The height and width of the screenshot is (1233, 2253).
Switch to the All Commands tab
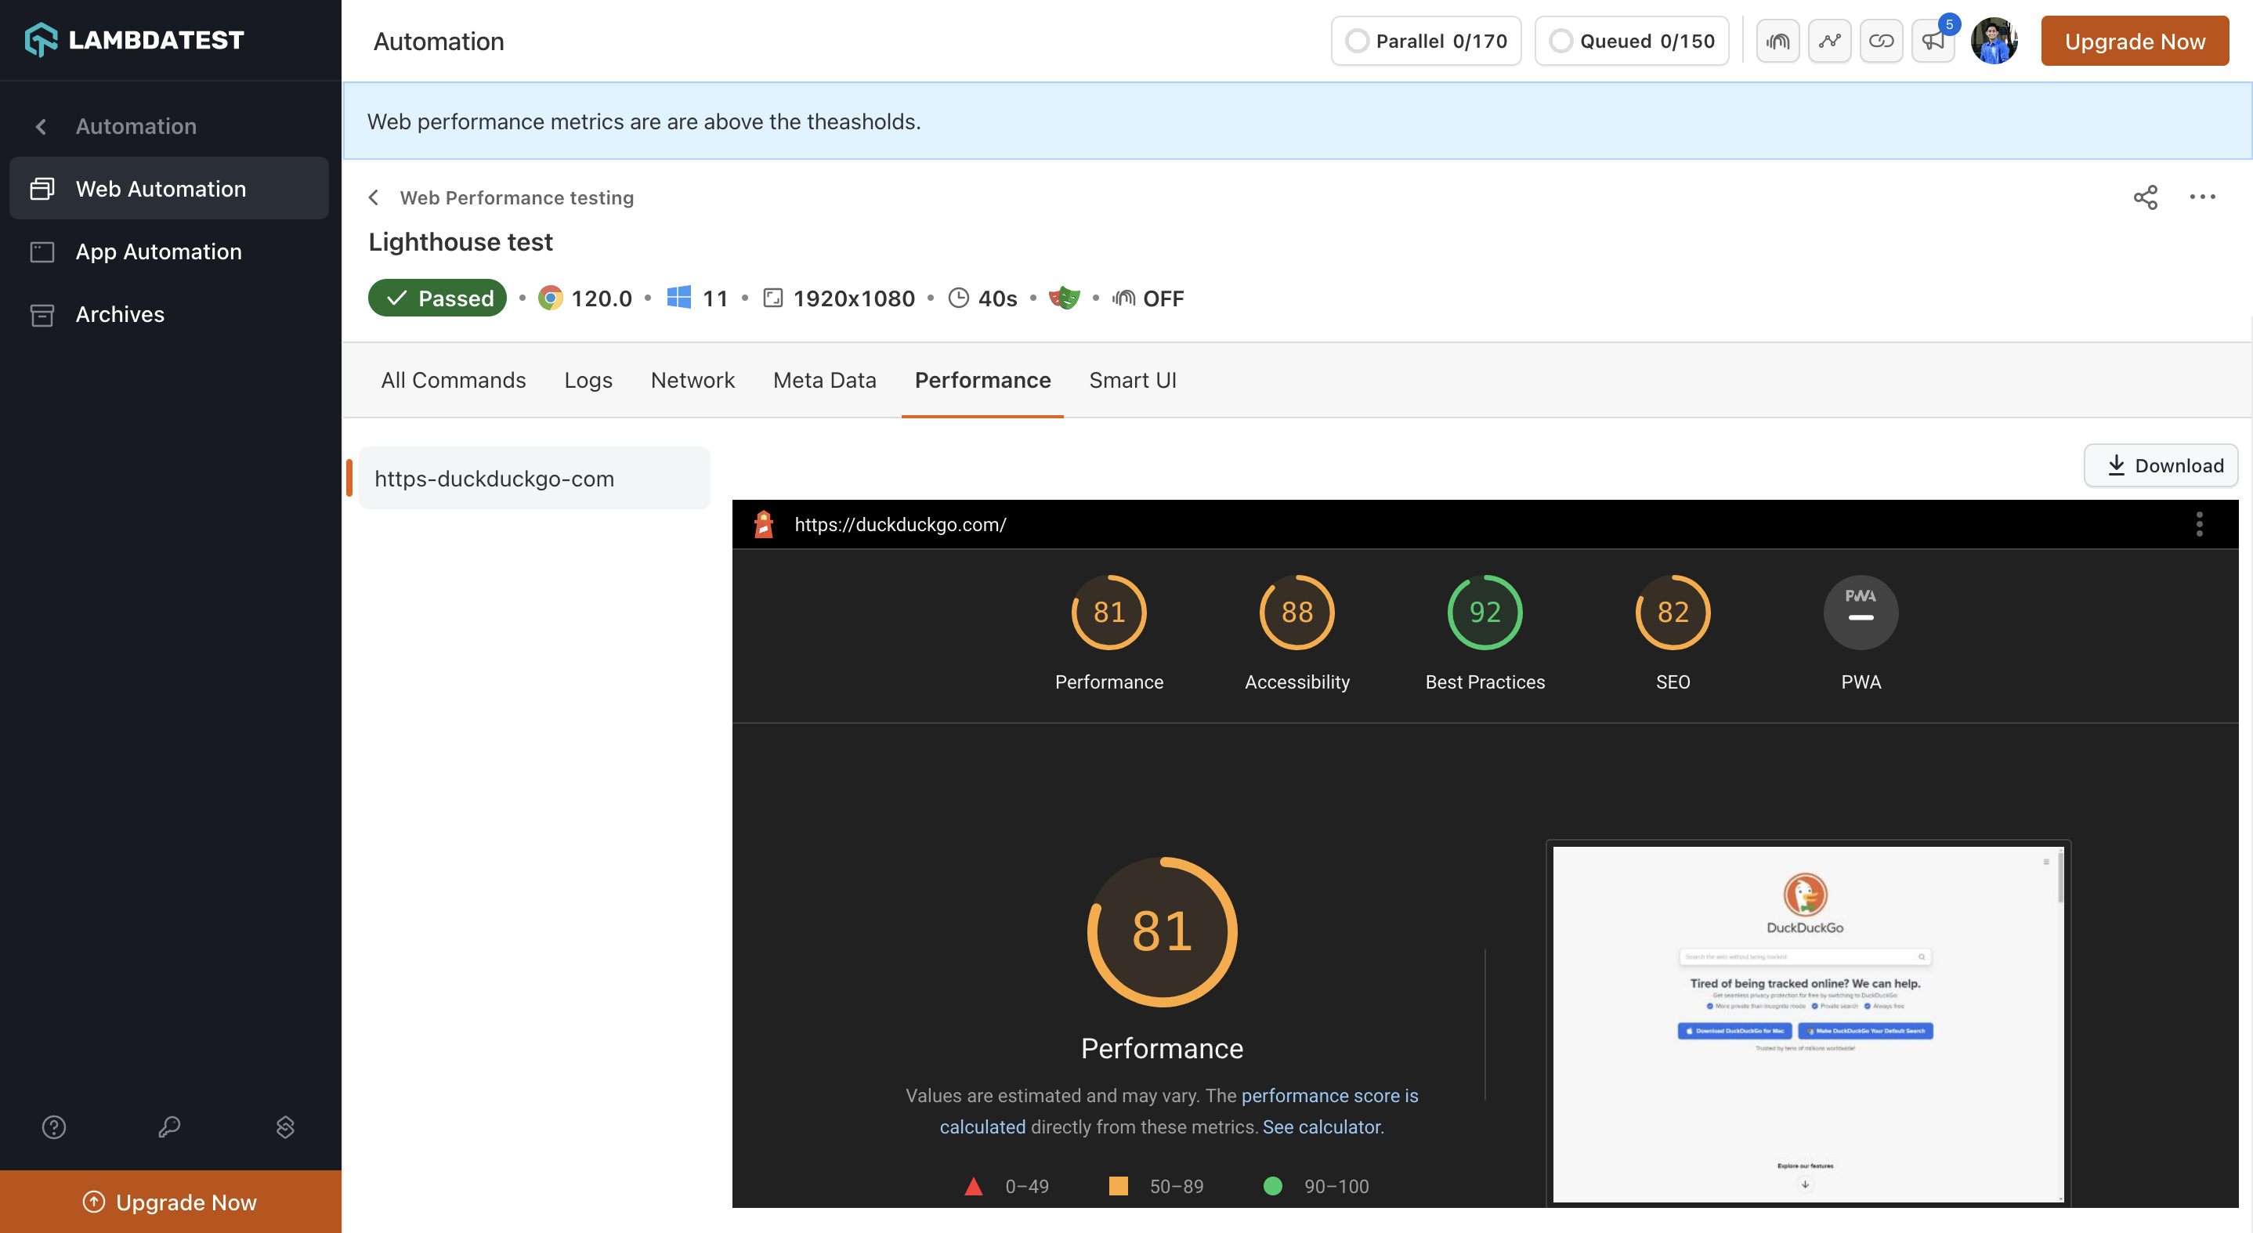click(453, 381)
